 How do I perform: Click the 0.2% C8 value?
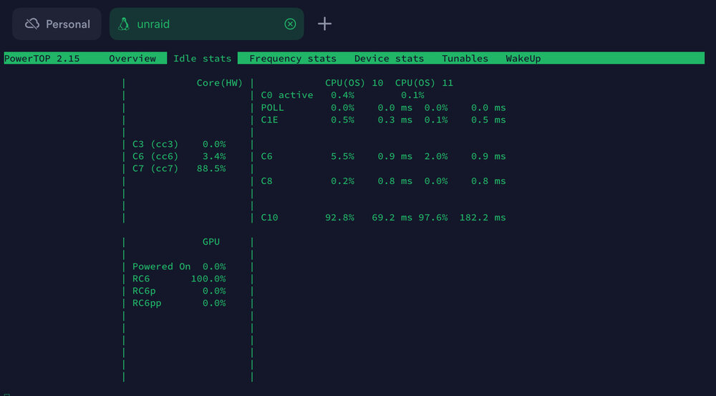pos(342,181)
